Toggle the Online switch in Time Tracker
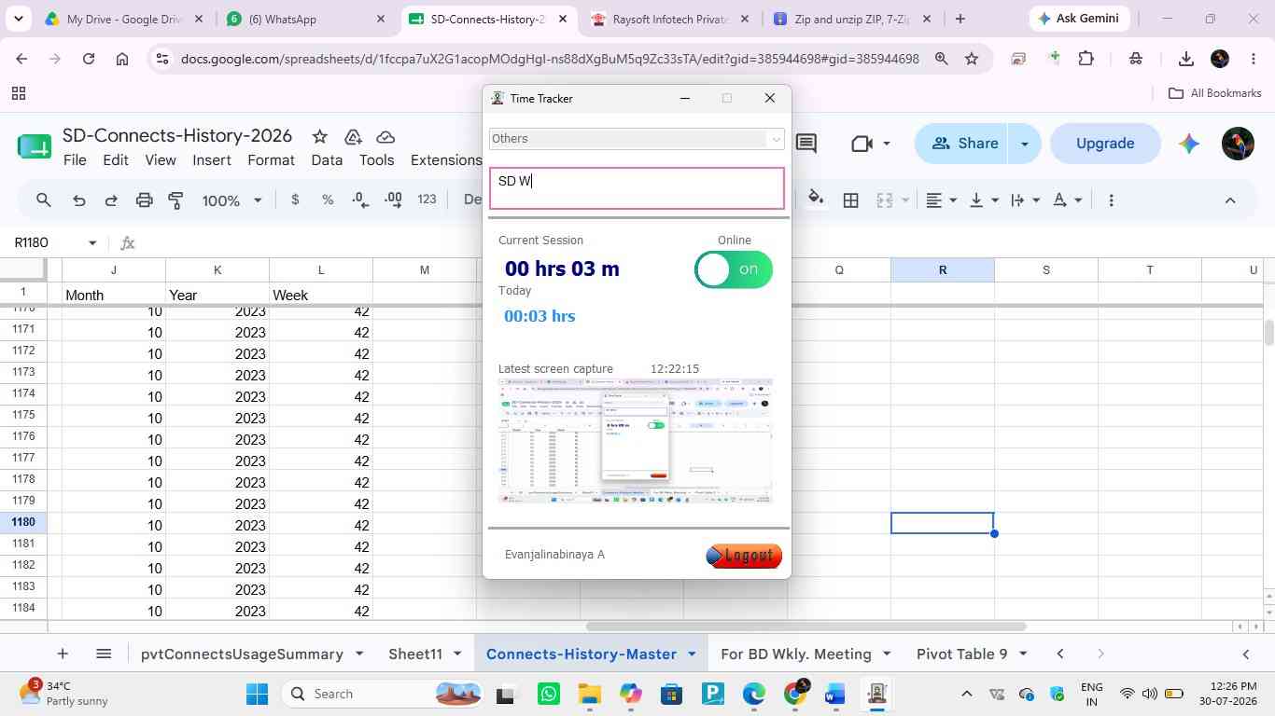1275x716 pixels. pos(734,269)
